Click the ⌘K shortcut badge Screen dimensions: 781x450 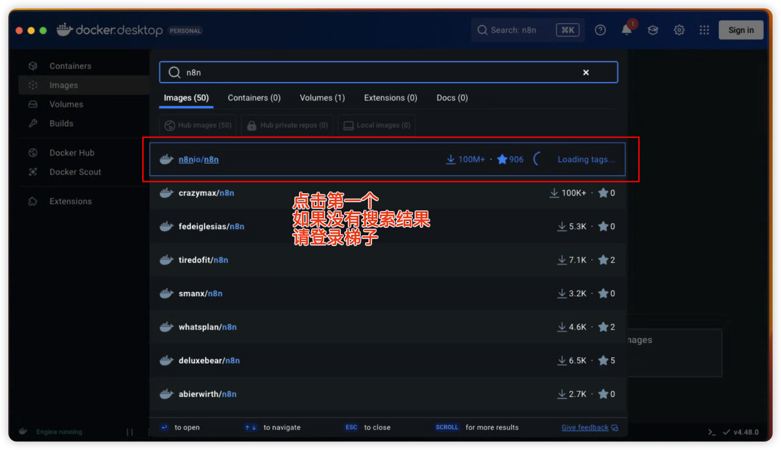click(567, 30)
